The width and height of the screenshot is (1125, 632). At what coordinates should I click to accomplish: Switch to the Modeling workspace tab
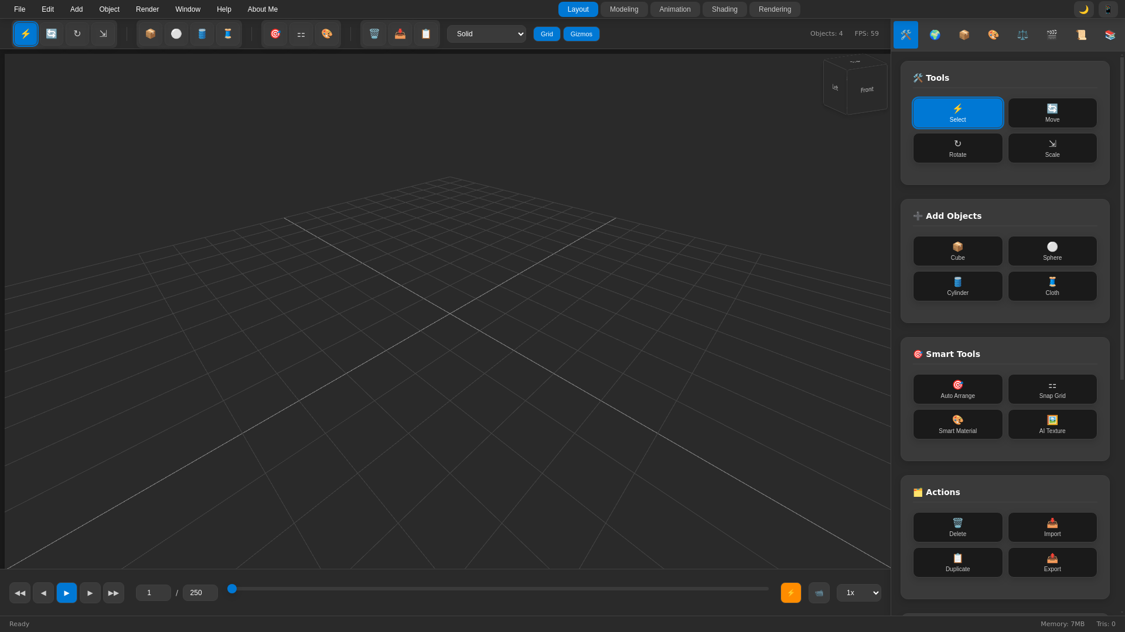(x=624, y=9)
